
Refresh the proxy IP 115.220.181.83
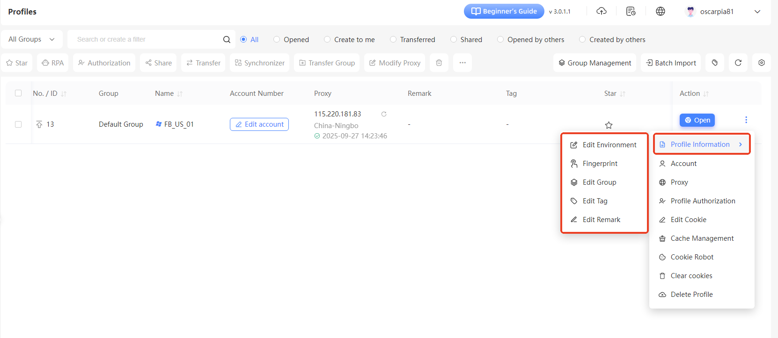coord(384,114)
